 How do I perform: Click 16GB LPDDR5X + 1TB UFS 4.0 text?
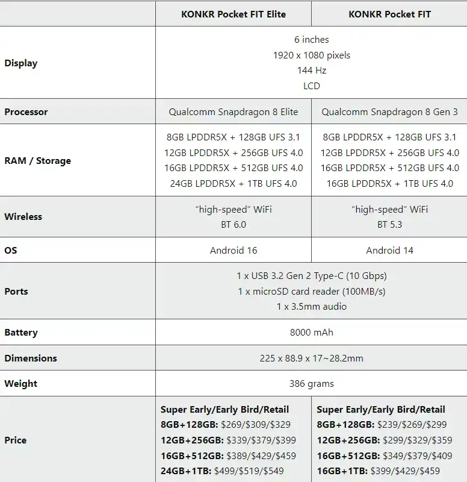[x=389, y=183]
